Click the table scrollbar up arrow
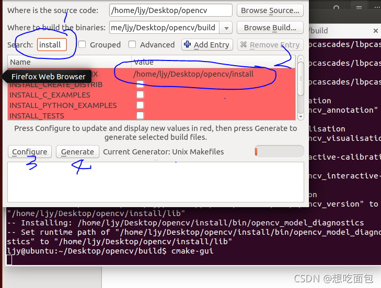The height and width of the screenshot is (288, 381). 301,58
